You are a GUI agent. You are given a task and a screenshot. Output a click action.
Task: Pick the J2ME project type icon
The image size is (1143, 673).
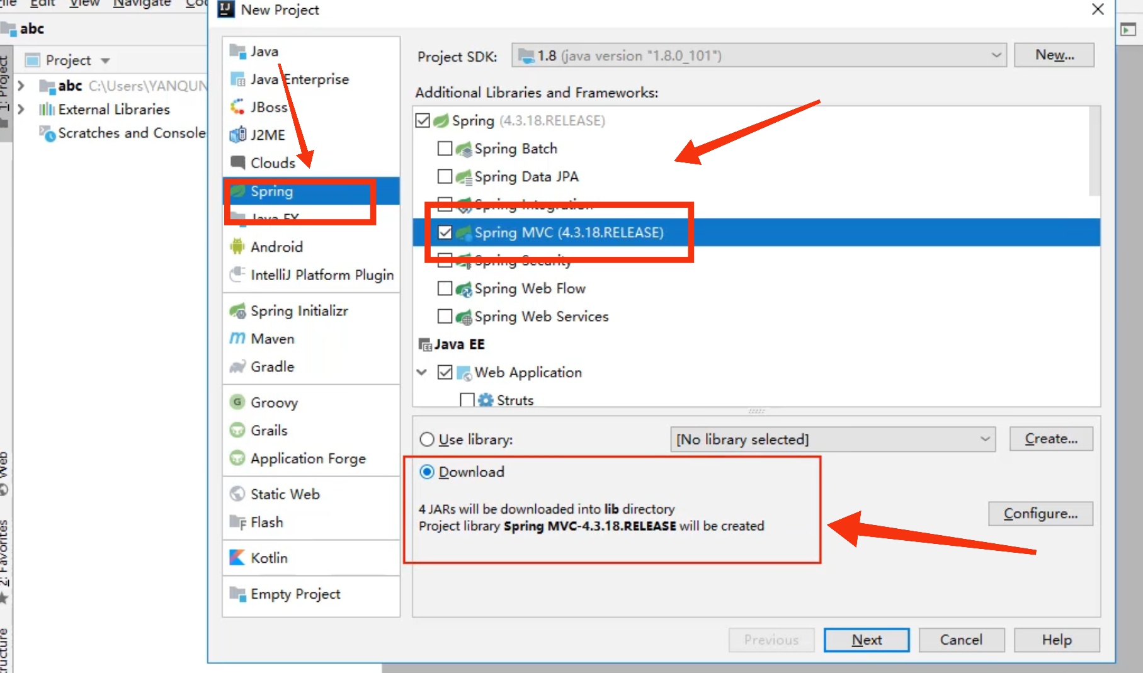237,135
